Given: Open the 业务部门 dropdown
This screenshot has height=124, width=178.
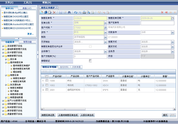Looking at the screenshot, I should (x=106, y=52).
